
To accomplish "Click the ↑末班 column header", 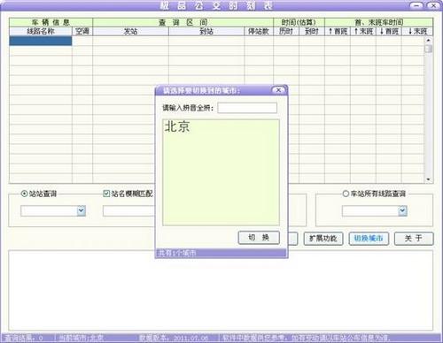I will [x=363, y=31].
